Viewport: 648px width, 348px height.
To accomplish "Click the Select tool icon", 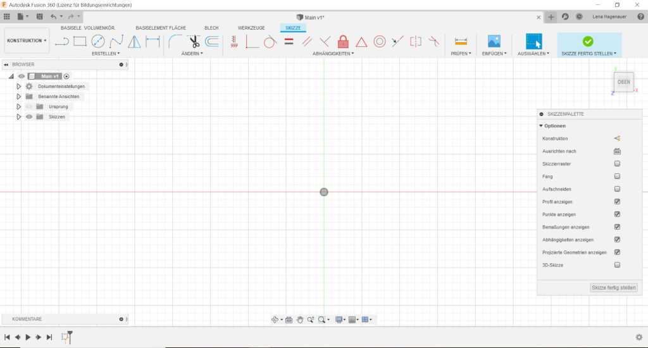I will [x=533, y=41].
